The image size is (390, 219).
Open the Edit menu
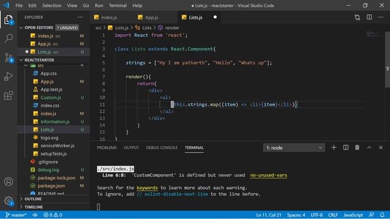click(32, 5)
